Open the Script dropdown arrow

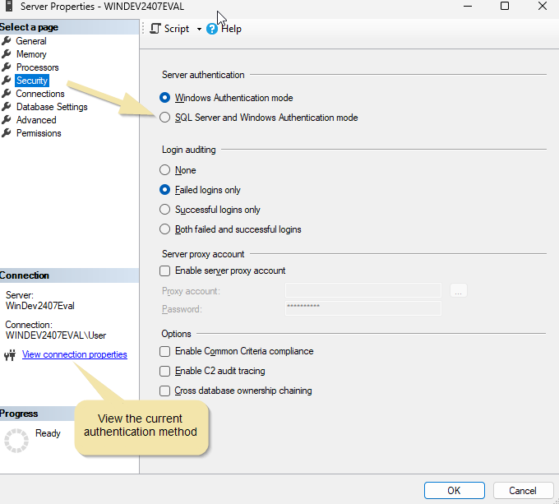click(x=199, y=30)
